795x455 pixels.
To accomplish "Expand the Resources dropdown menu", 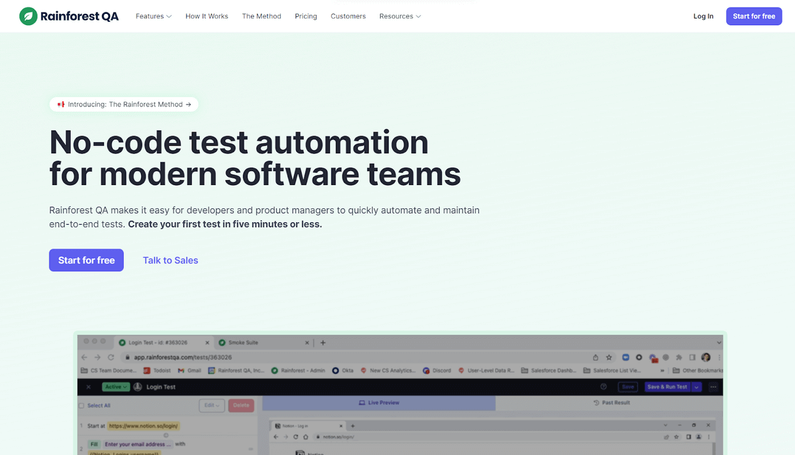I will click(399, 17).
